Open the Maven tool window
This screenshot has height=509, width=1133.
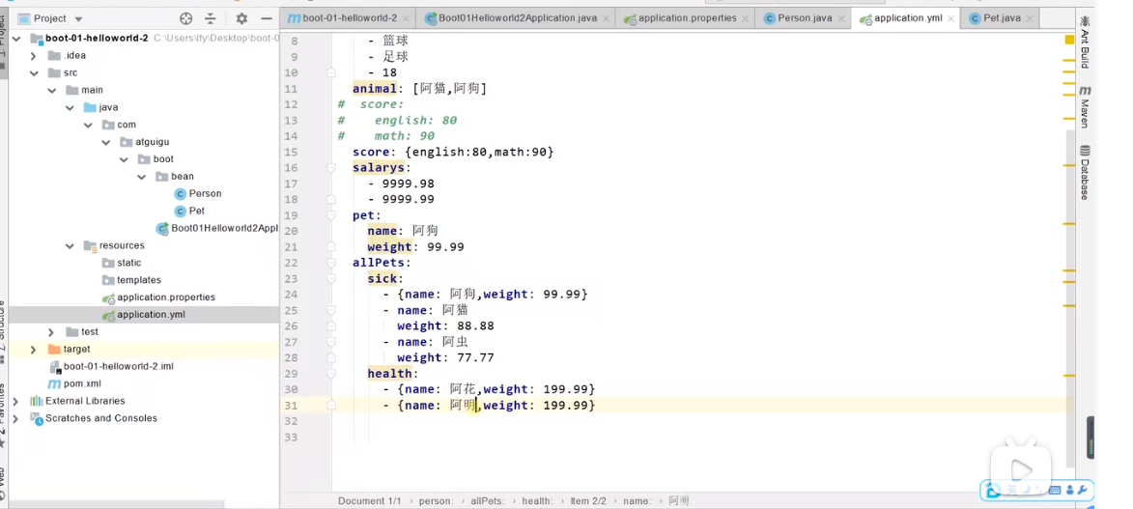pyautogui.click(x=1085, y=106)
